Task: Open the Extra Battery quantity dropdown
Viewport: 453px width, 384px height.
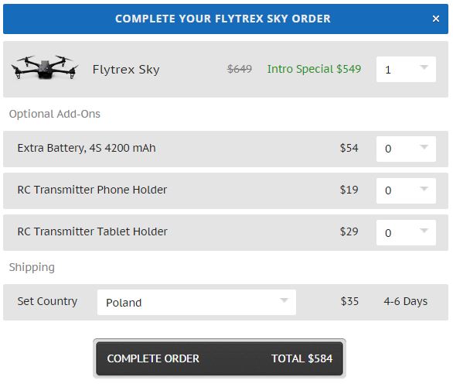Action: tap(406, 149)
